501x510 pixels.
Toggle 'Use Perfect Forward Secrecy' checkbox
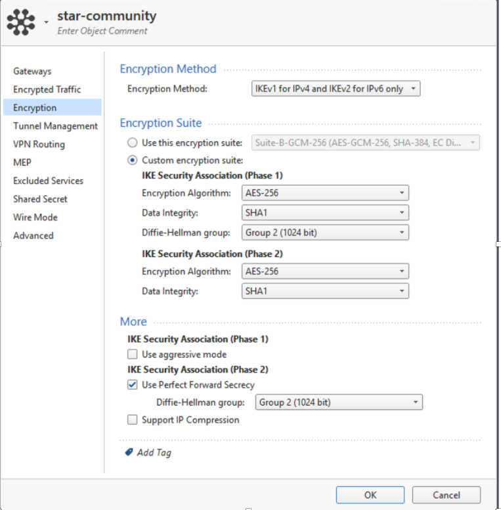tap(133, 384)
